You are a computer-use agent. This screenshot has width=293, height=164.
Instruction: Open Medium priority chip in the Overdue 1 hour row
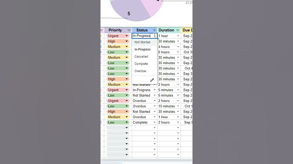tap(118, 117)
